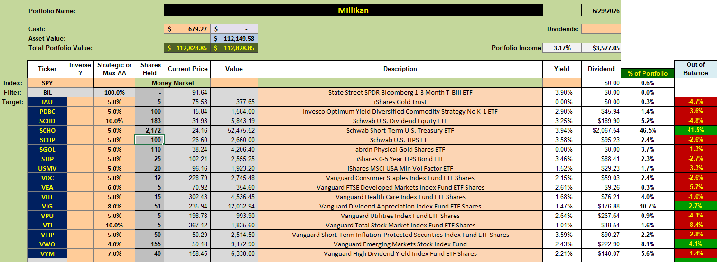The height and width of the screenshot is (262, 717).
Task: Click the VEA ticker cell
Action: click(47, 187)
